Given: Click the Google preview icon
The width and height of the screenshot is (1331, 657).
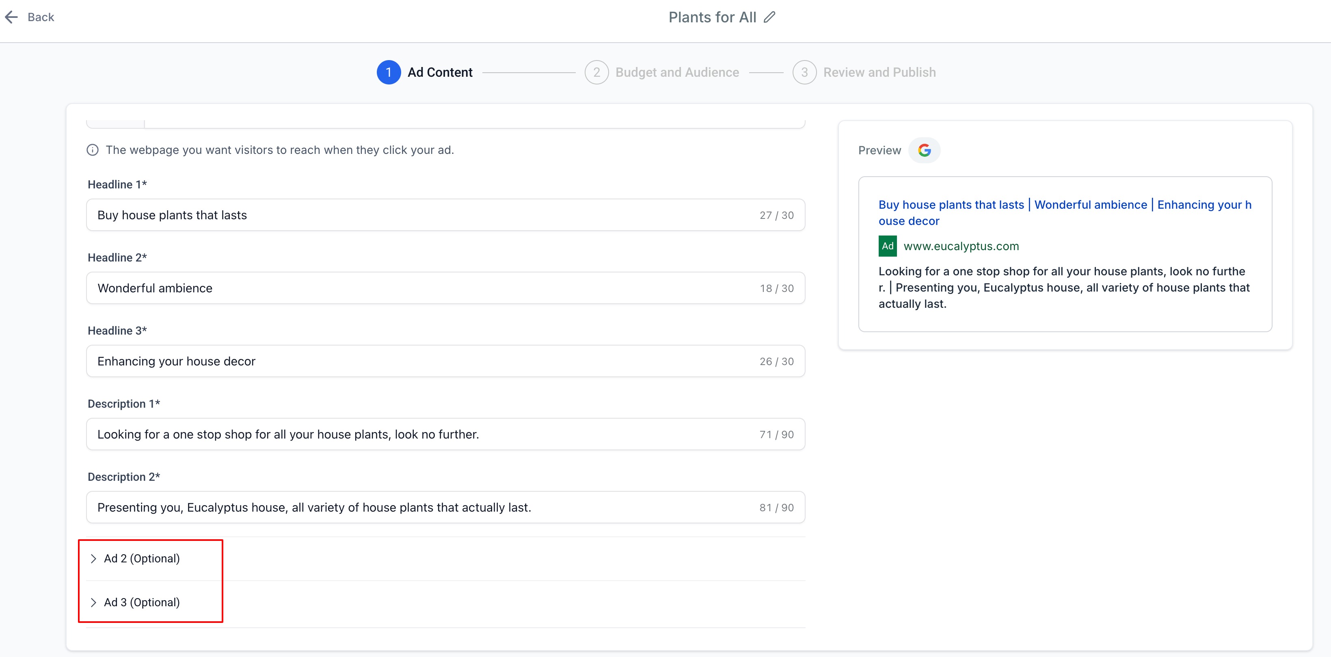Looking at the screenshot, I should click(x=925, y=150).
